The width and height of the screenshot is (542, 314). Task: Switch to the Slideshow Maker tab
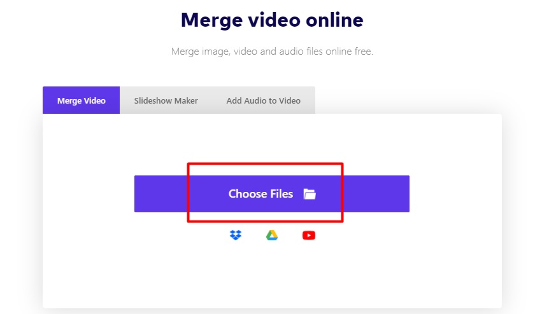click(166, 100)
